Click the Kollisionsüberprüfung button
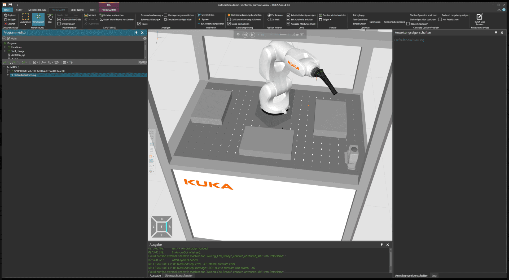 tap(394, 22)
